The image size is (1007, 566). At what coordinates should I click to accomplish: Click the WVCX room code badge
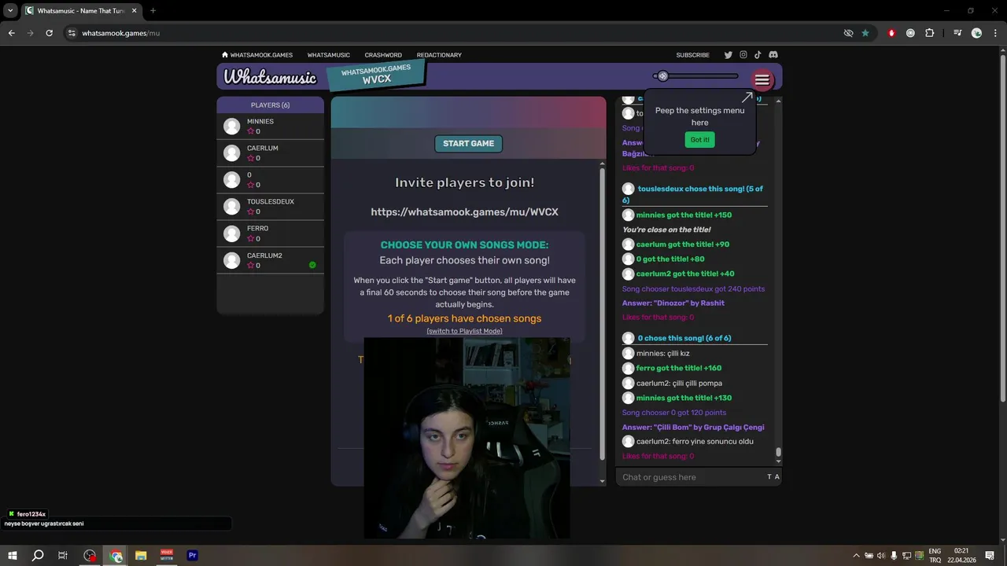(376, 75)
